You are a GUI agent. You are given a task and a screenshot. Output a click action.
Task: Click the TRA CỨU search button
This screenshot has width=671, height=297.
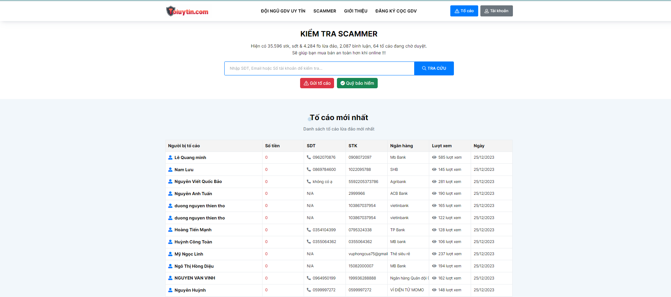(434, 68)
